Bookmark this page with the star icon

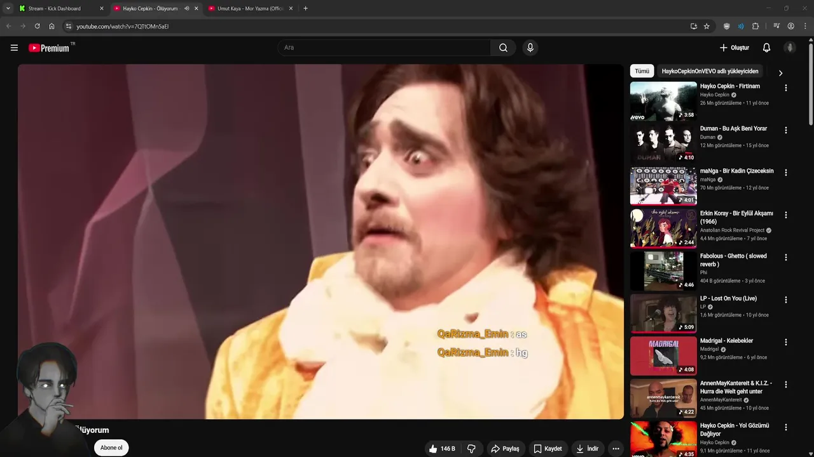click(707, 26)
